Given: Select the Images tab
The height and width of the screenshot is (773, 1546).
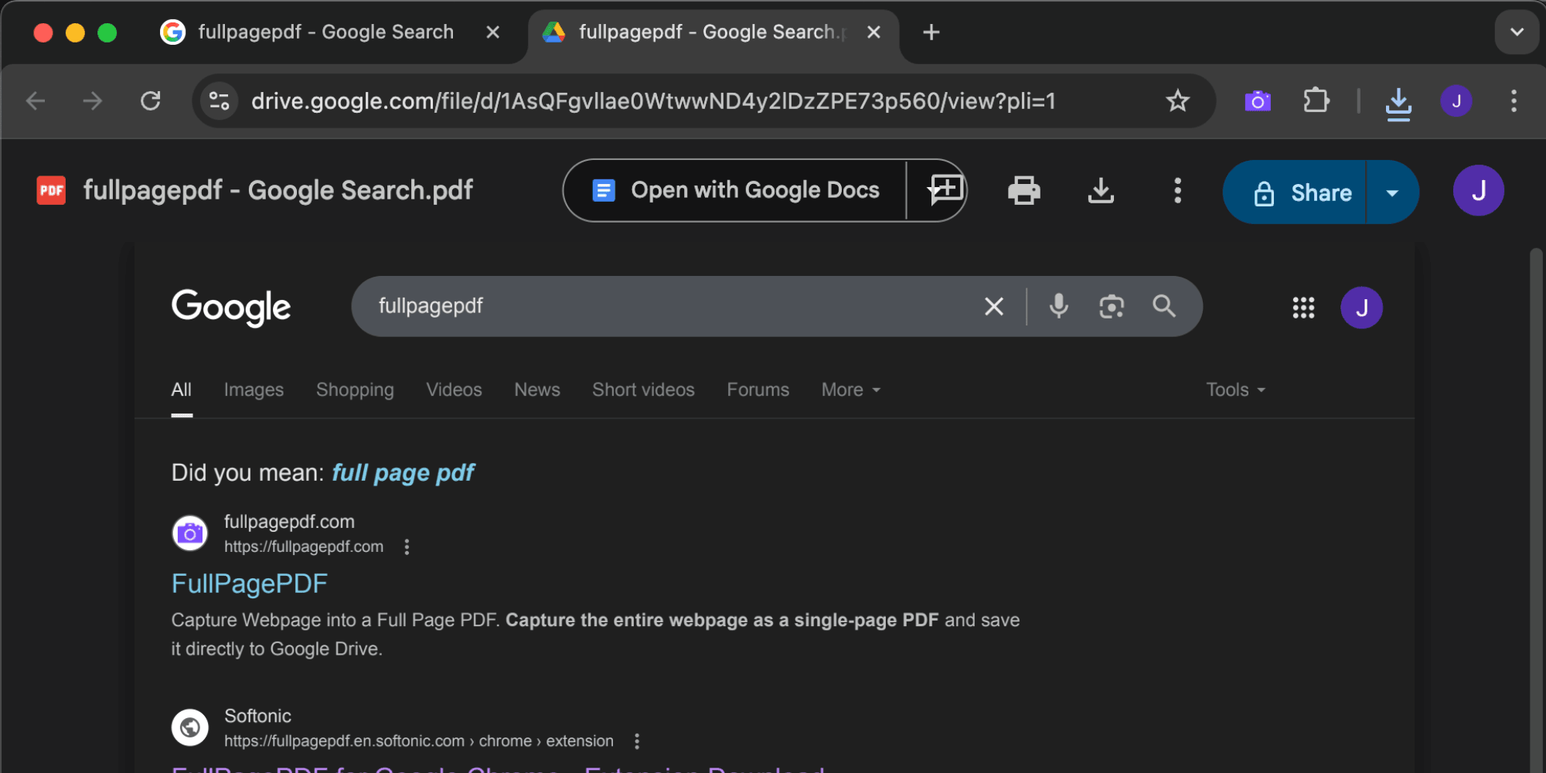Looking at the screenshot, I should click(254, 390).
